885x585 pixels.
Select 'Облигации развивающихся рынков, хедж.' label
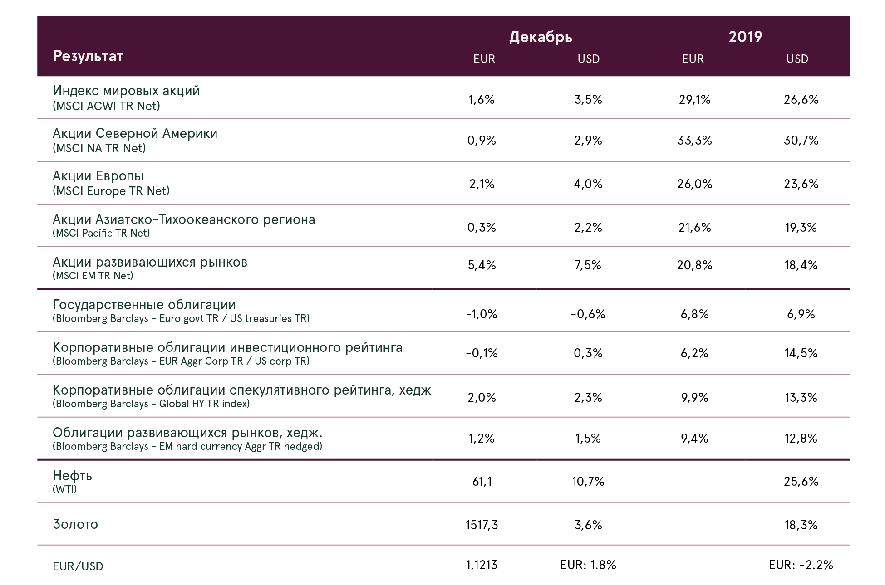(187, 433)
